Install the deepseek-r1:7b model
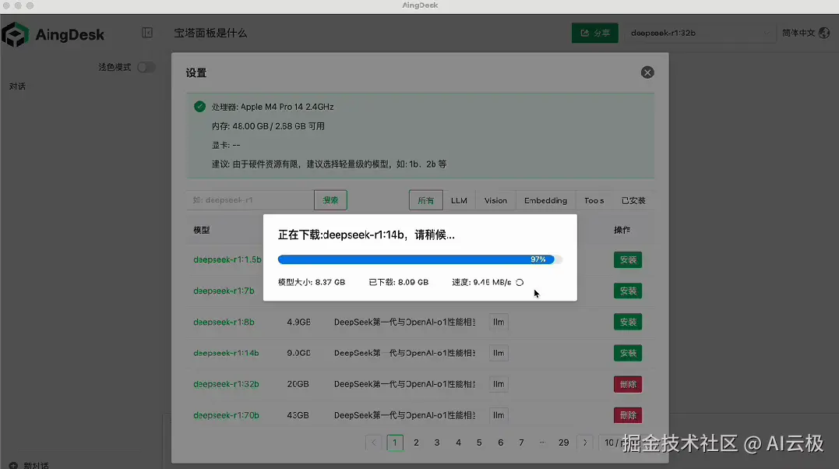 [628, 291]
